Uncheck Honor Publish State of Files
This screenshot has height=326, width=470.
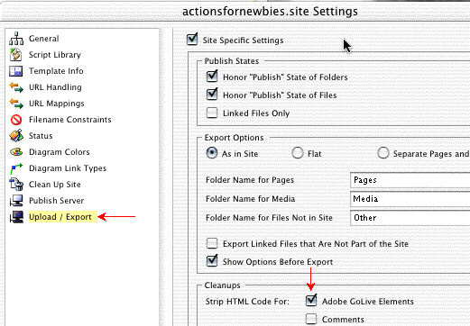[x=212, y=95]
